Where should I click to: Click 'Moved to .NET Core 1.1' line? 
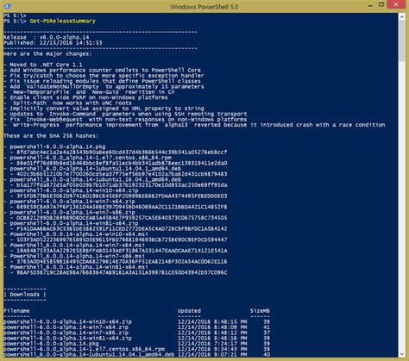(43, 65)
